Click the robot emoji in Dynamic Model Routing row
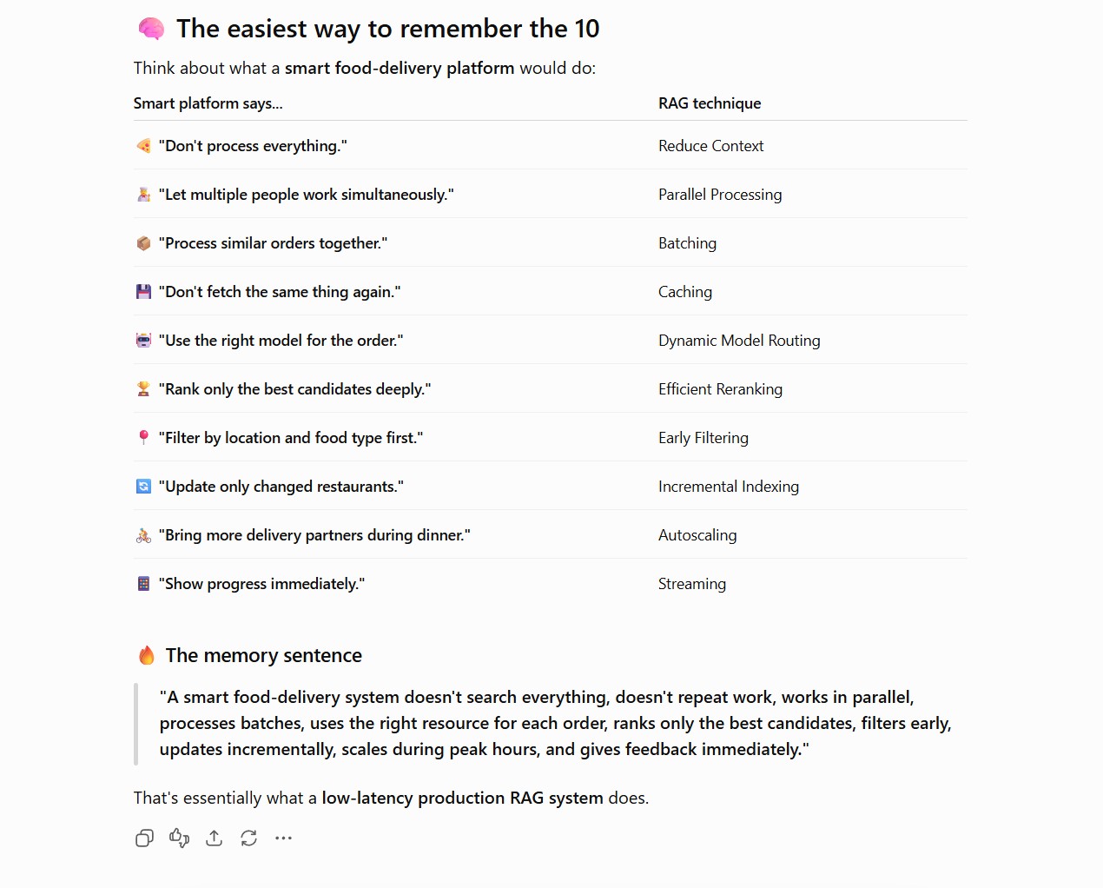 point(144,341)
